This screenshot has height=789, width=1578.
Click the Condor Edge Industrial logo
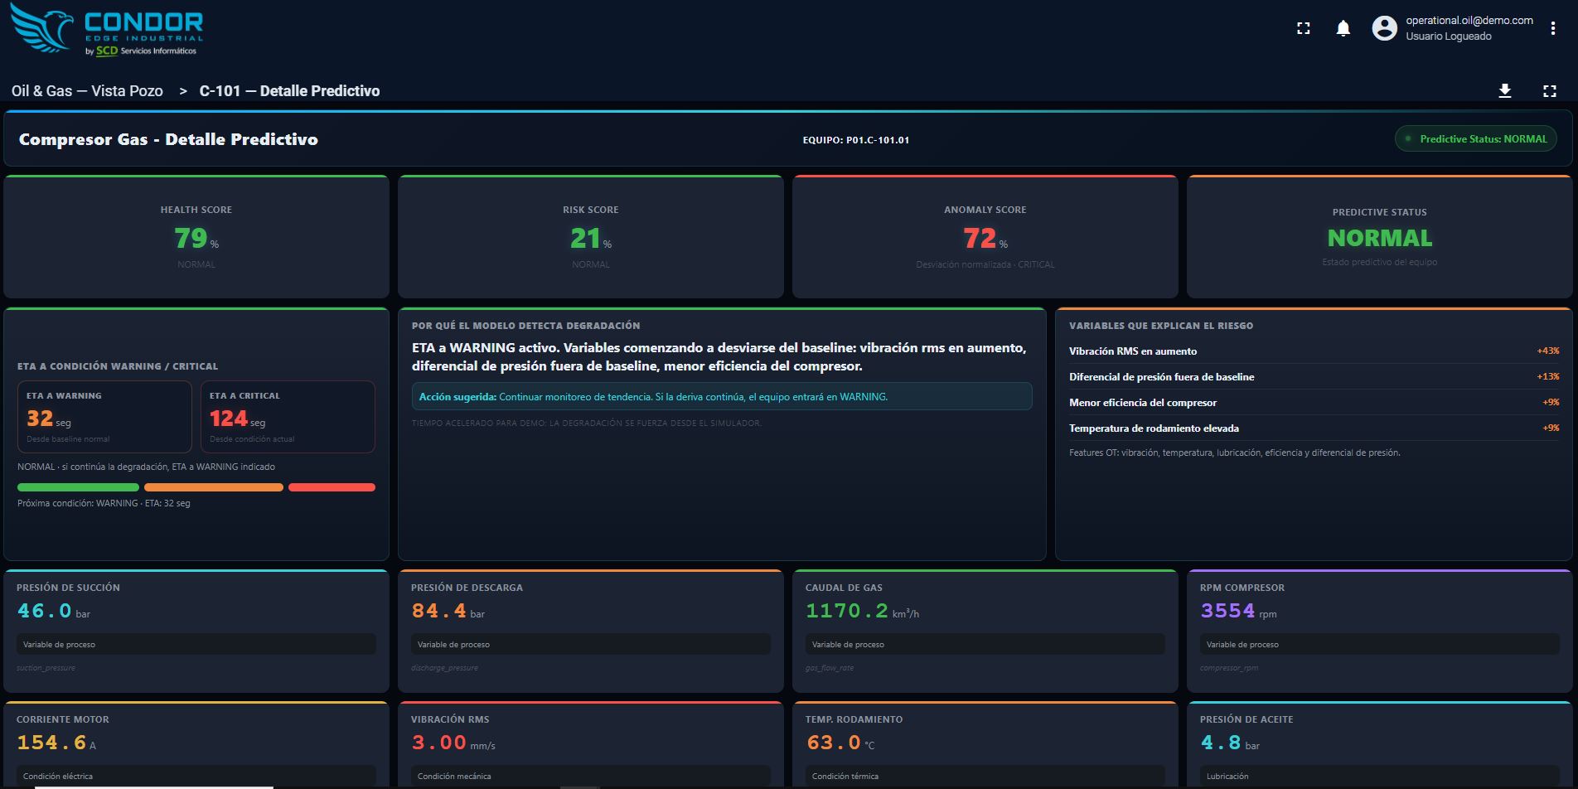[x=106, y=31]
